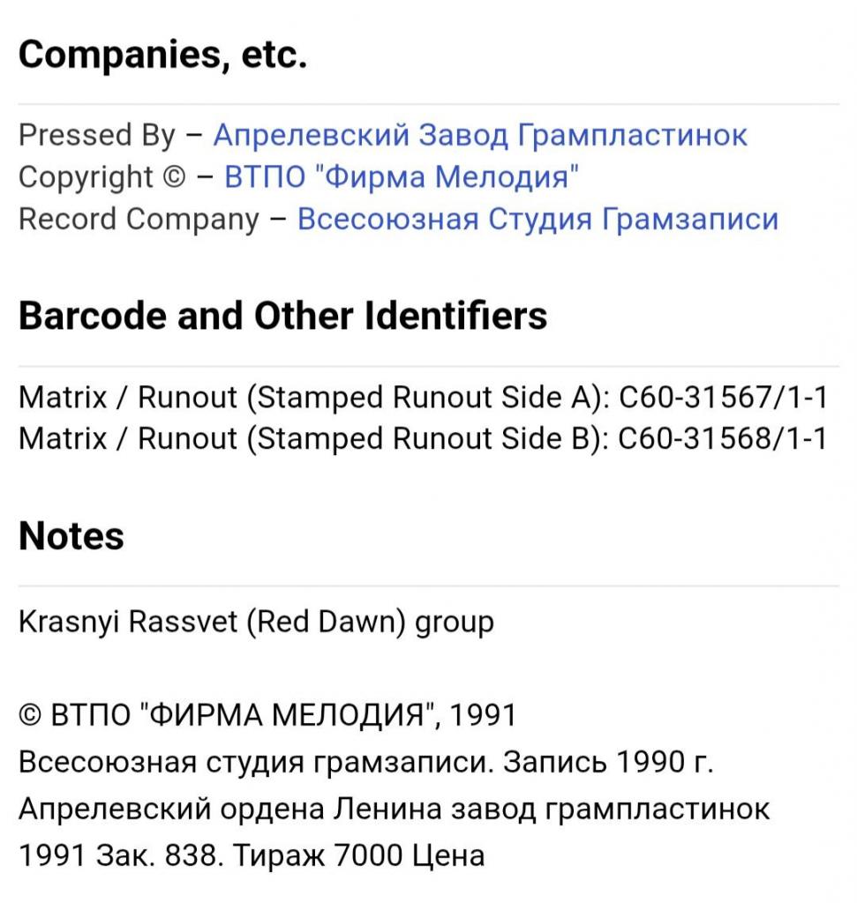The height and width of the screenshot is (903, 857).
Task: Select the "Record Company" label
Action: pos(139,220)
